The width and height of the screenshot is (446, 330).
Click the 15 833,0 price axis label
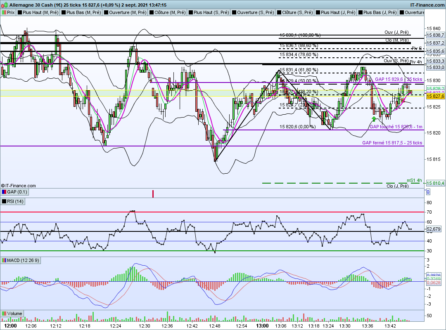click(x=435, y=67)
